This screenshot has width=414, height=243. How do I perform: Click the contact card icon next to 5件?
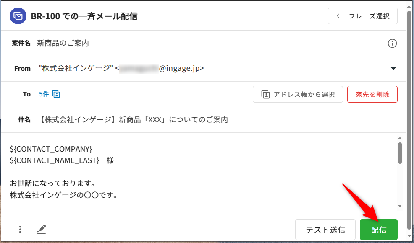tap(56, 94)
